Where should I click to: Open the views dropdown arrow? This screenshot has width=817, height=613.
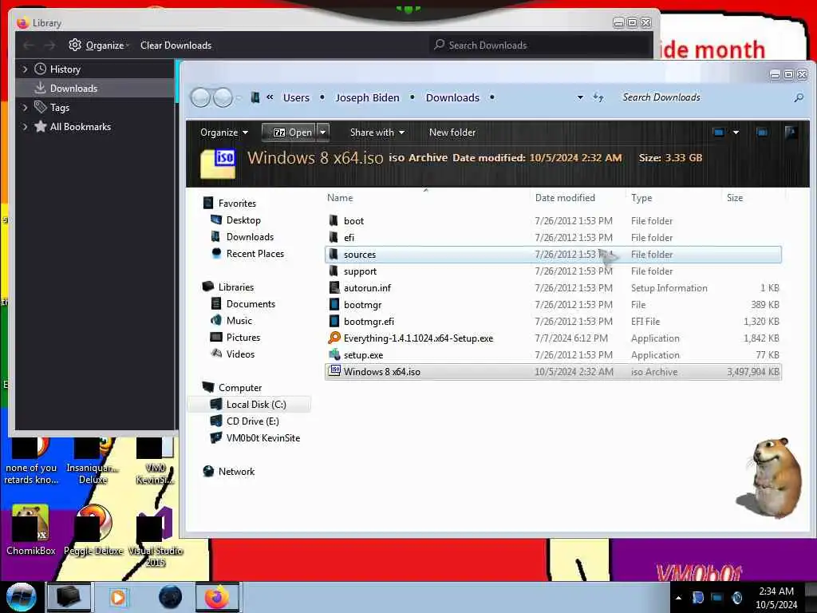coord(736,132)
